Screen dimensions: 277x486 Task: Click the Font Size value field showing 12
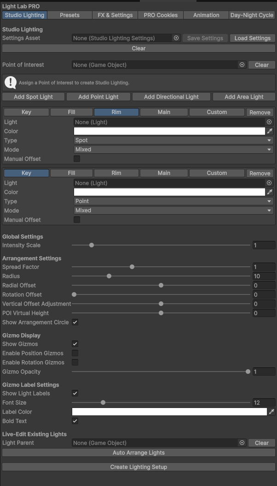click(264, 402)
